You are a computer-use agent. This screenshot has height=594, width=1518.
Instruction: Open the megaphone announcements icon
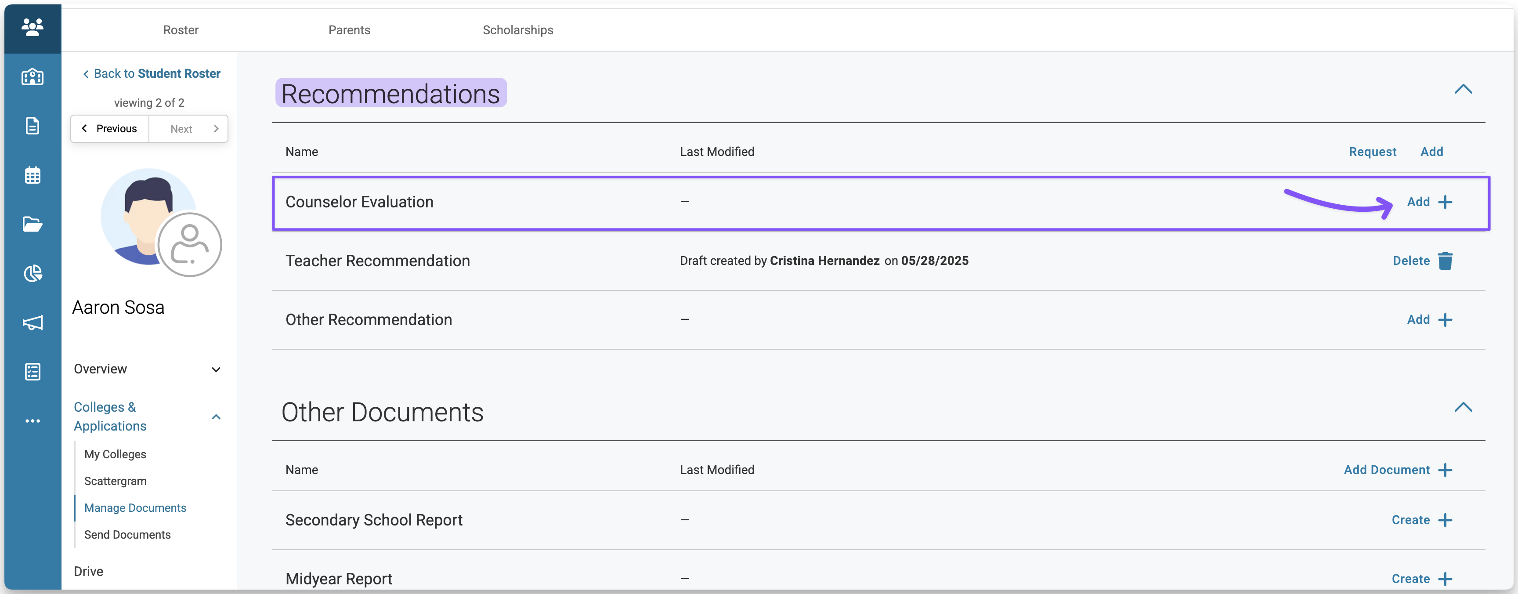33,322
